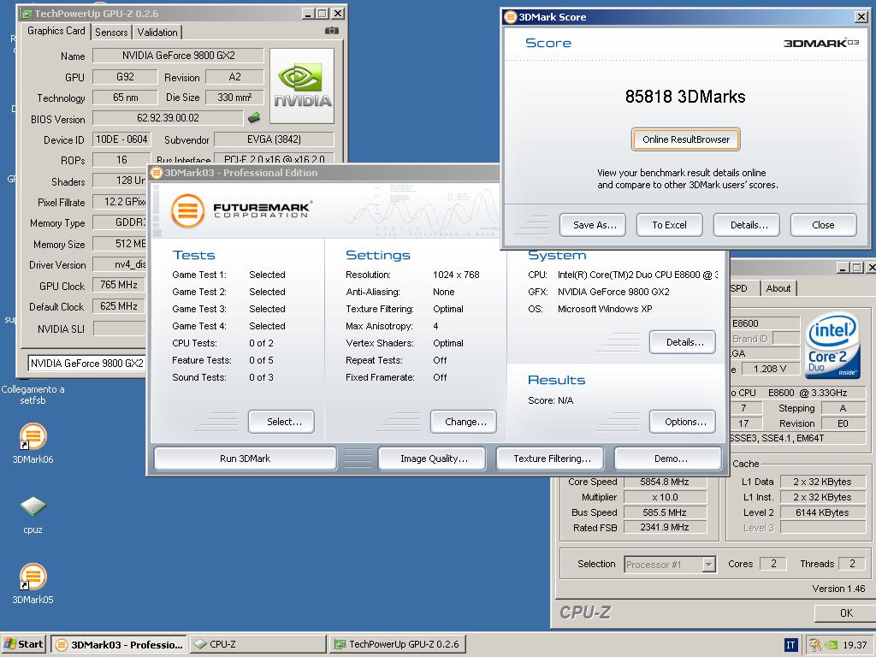Viewport: 876px width, 657px height.
Task: Click Change under Settings
Action: tap(465, 422)
